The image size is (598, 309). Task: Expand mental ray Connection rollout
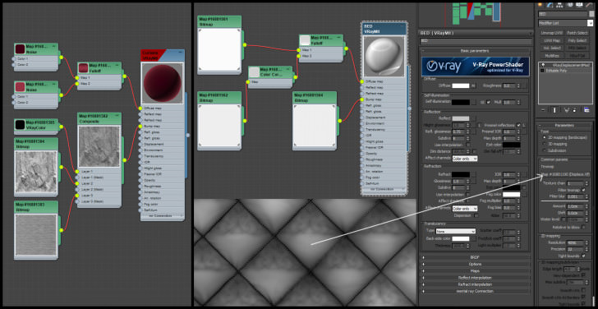(x=475, y=291)
